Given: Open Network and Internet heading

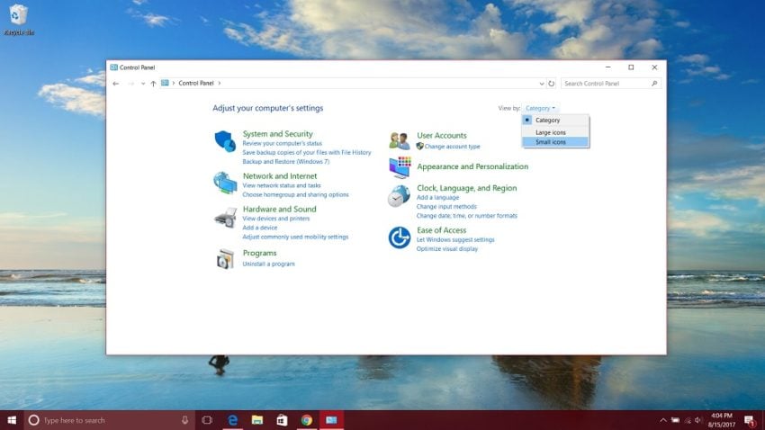Looking at the screenshot, I should (280, 176).
